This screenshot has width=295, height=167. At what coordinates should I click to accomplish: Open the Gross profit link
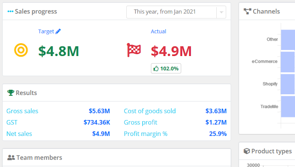pyautogui.click(x=140, y=122)
